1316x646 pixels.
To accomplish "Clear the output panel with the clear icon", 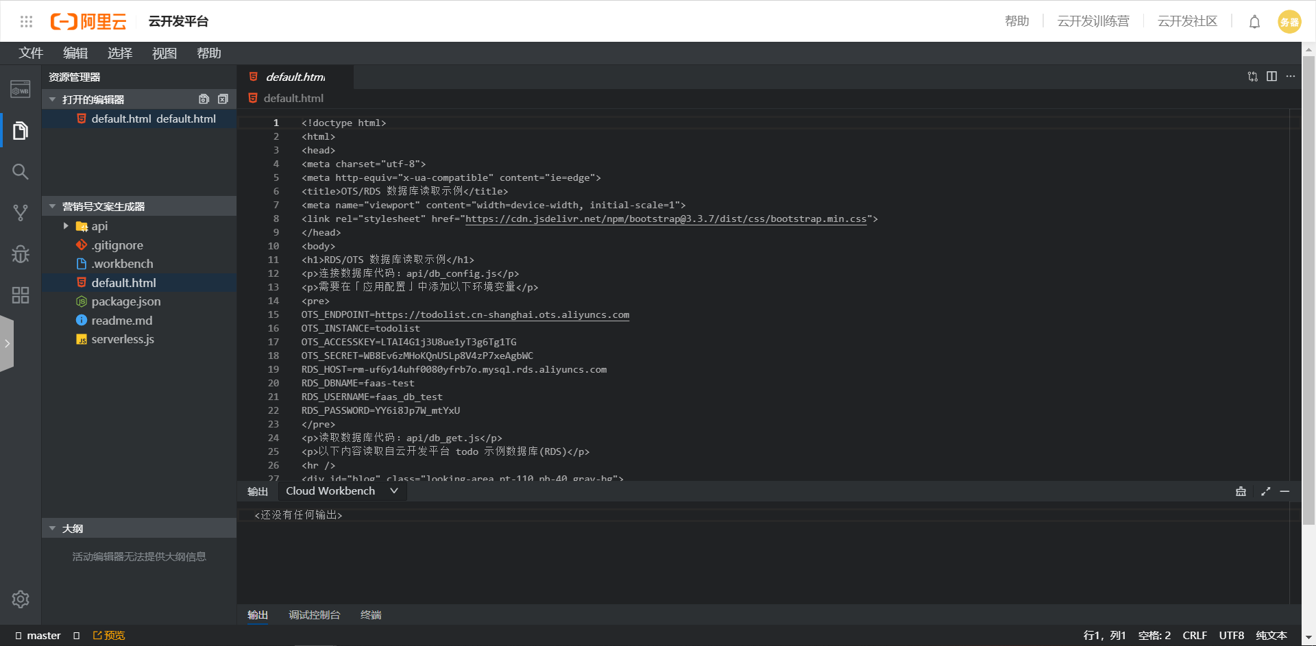I will (x=1241, y=491).
